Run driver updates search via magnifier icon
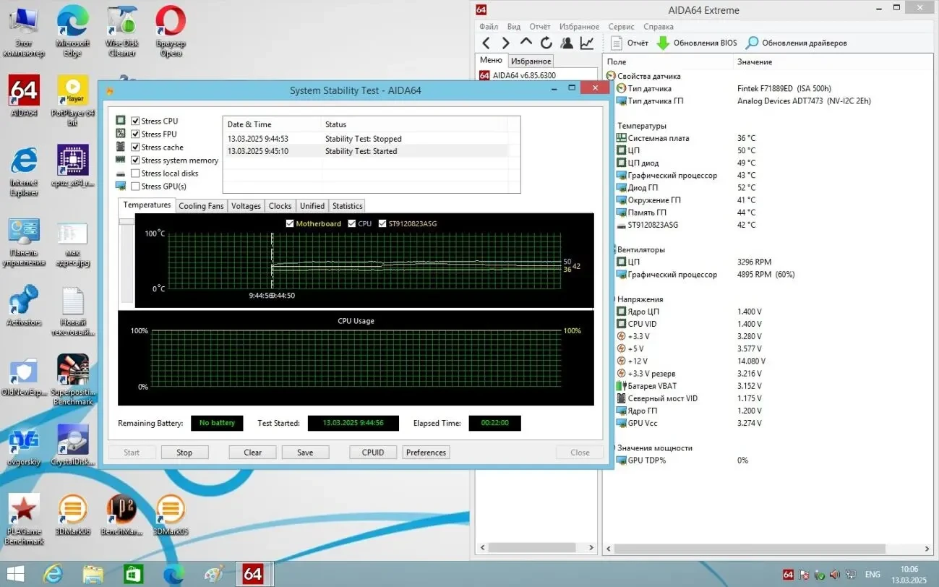This screenshot has width=939, height=587. pyautogui.click(x=752, y=42)
